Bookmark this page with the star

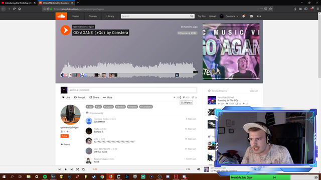(x=270, y=9)
